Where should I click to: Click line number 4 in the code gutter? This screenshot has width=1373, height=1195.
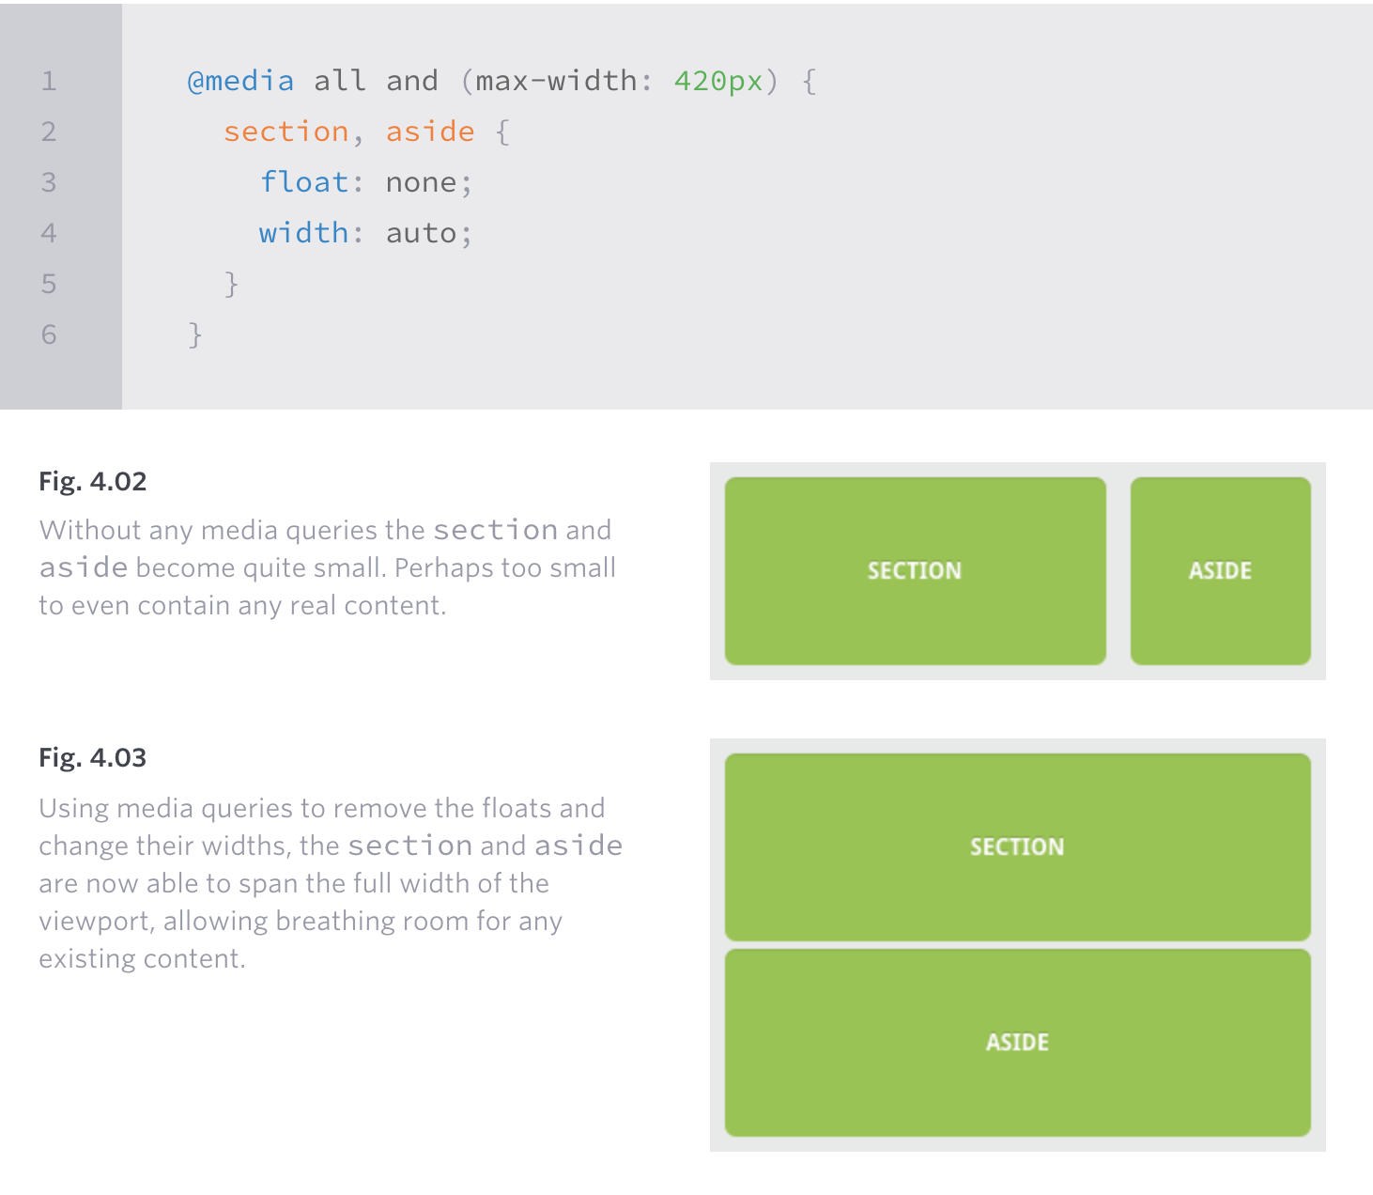click(x=49, y=234)
